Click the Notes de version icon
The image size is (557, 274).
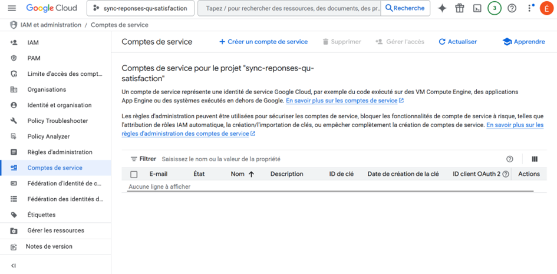[x=14, y=247]
